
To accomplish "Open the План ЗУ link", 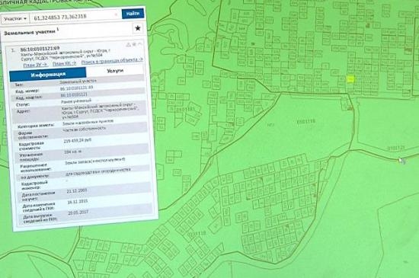I will [35, 65].
